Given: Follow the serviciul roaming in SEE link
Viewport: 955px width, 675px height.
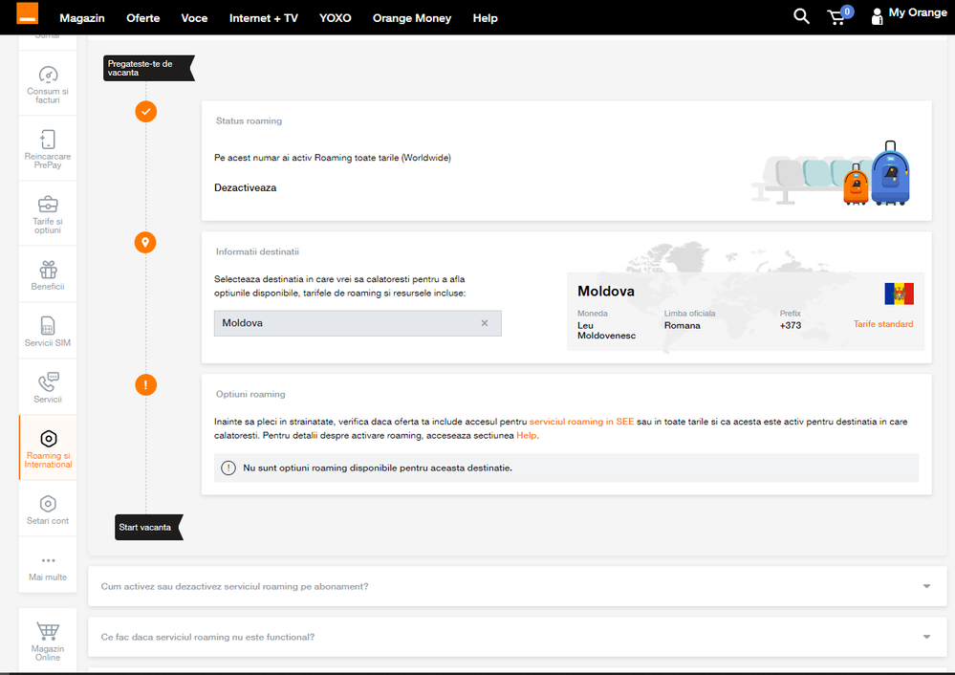Looking at the screenshot, I should click(x=581, y=422).
